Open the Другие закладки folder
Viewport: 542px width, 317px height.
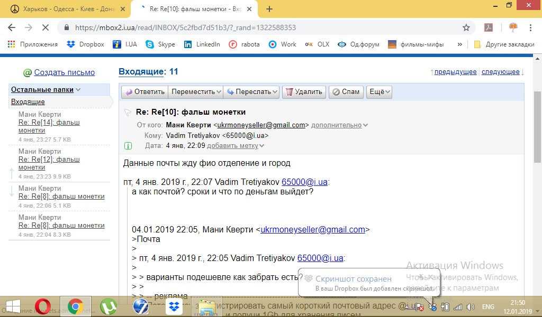click(x=504, y=44)
